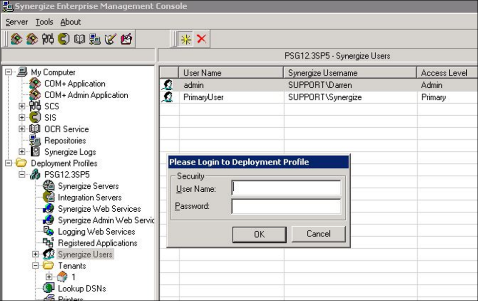Click the green-arrow COM+ icon in the toolbar
The height and width of the screenshot is (301, 478).
click(17, 39)
